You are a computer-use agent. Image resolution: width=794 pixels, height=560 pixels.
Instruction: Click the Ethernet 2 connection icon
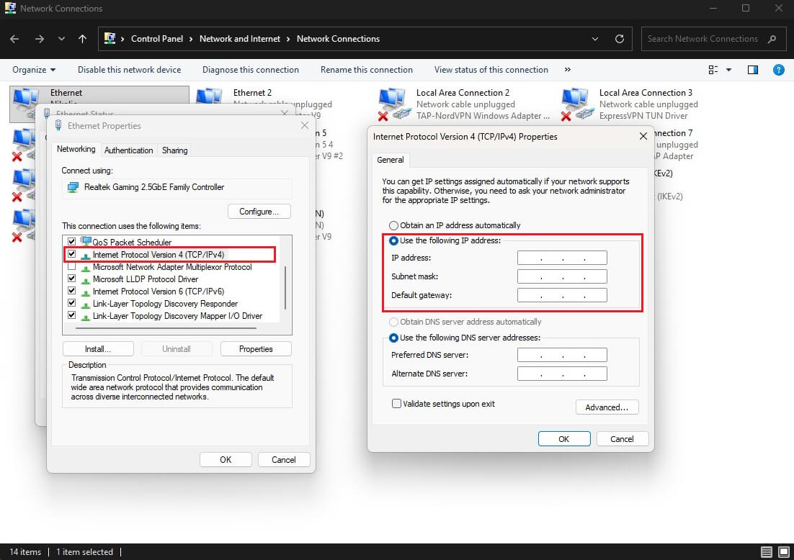(210, 96)
